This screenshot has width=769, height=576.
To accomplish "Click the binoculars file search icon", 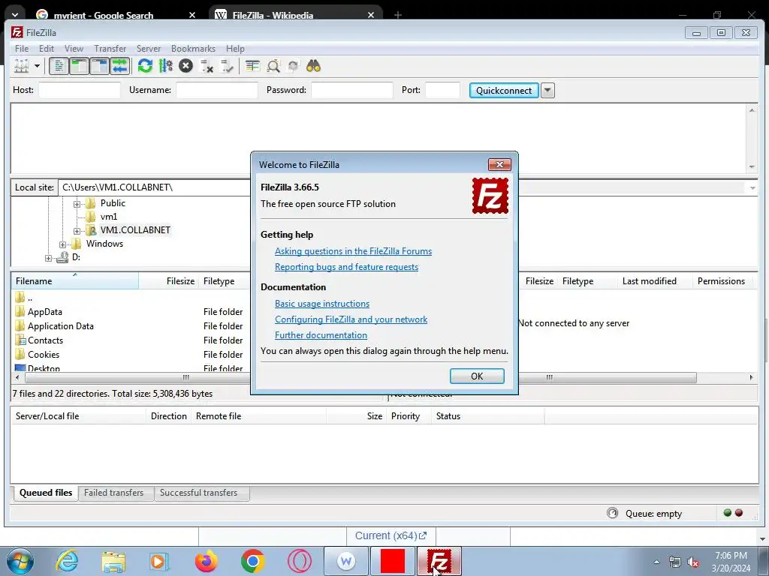I will pos(313,66).
